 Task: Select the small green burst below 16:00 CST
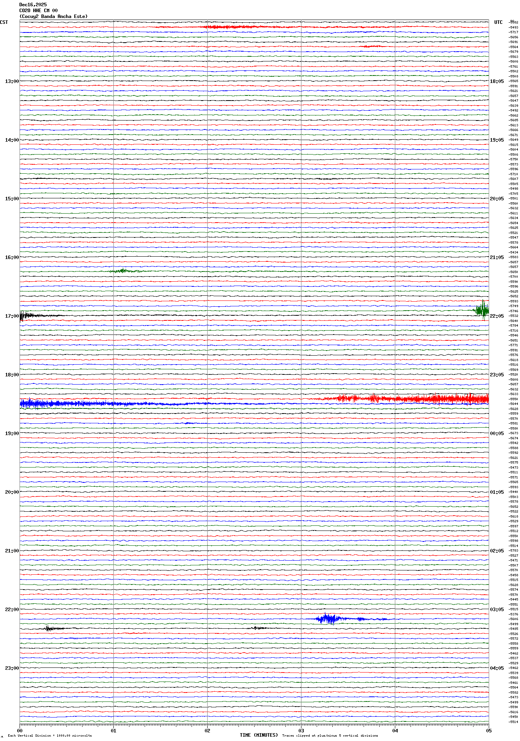click(x=123, y=271)
